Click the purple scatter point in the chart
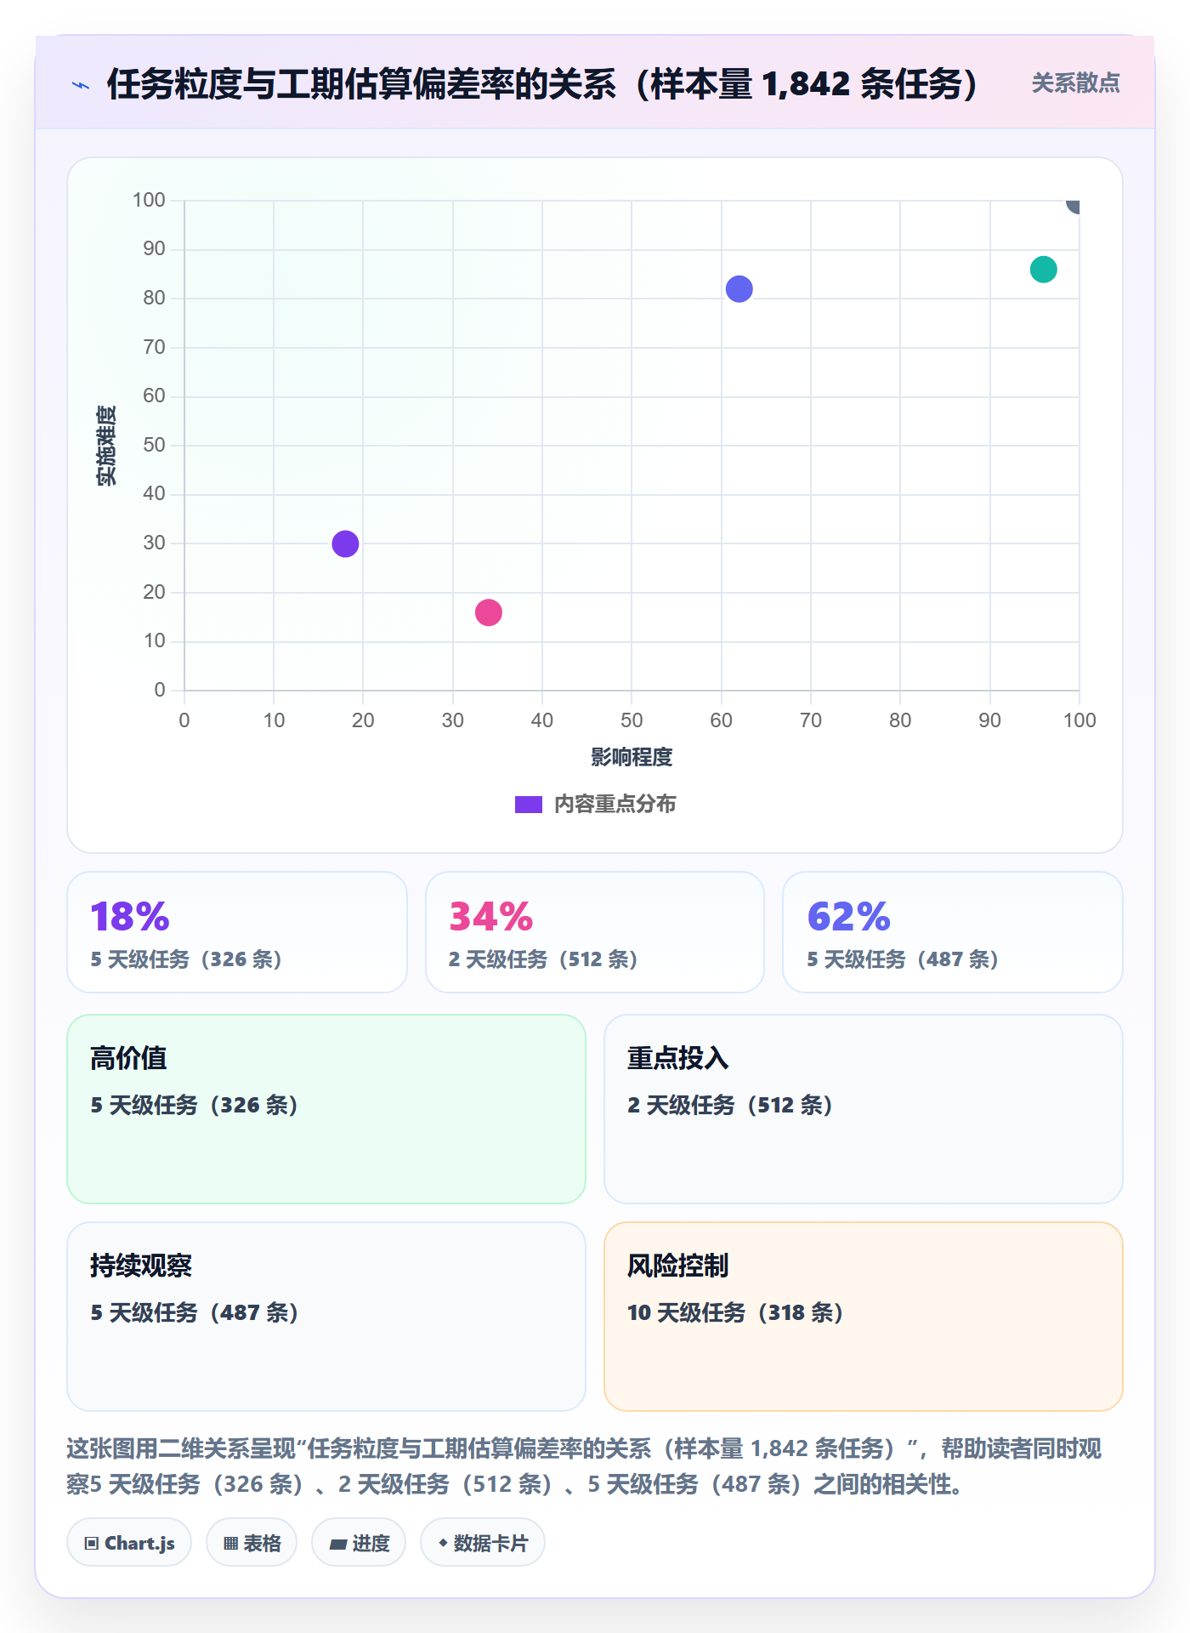Image resolution: width=1190 pixels, height=1633 pixels. (345, 543)
